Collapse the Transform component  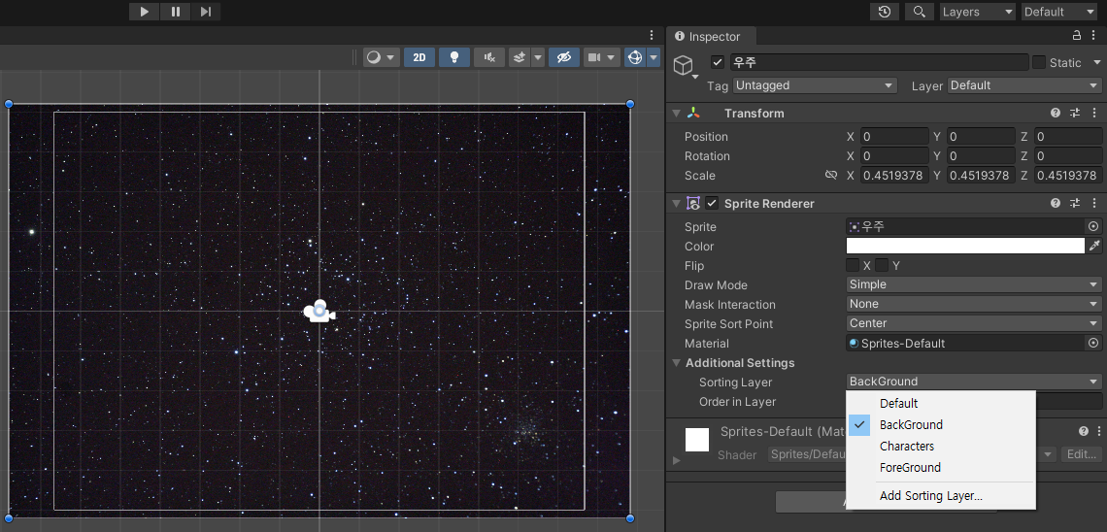coord(676,113)
